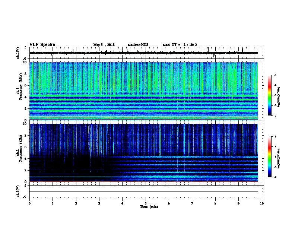The height and width of the screenshot is (228, 295).
Task: Click the ch.1 "Frequency (kHz)" axis label
Action: pos(20,86)
